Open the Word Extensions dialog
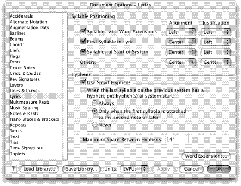This screenshot has height=186, width=241. tap(206, 156)
